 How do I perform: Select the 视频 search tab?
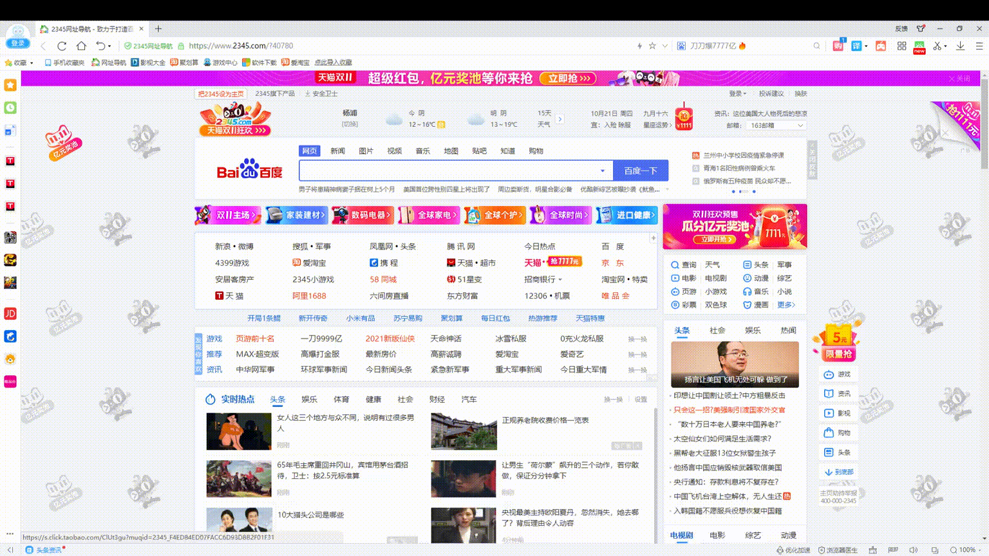(394, 151)
